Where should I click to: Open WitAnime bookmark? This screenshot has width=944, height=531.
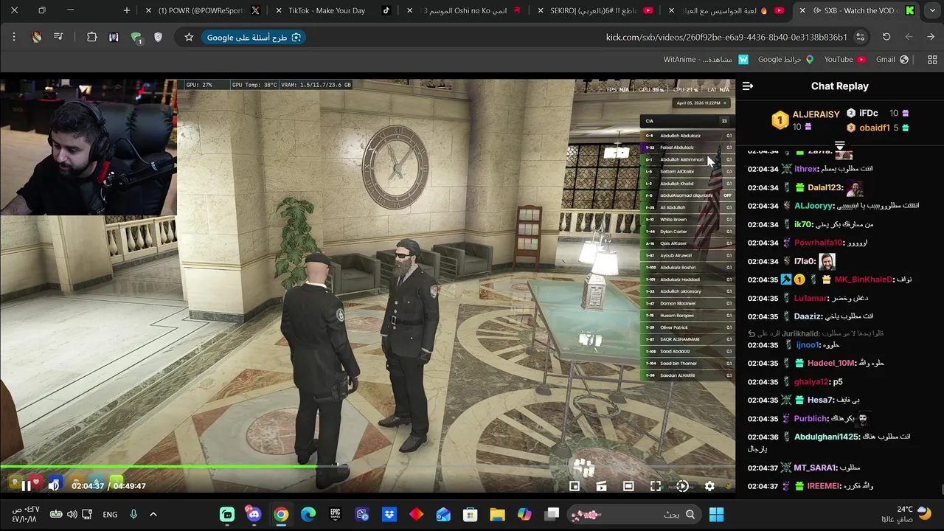coord(706,60)
